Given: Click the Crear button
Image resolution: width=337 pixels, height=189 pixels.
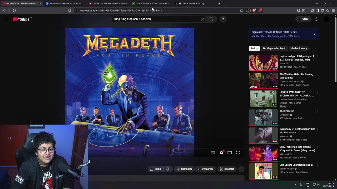Looking at the screenshot, I should [303, 19].
